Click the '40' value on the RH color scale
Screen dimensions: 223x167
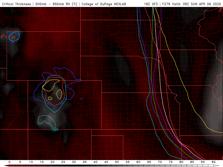click(95, 162)
